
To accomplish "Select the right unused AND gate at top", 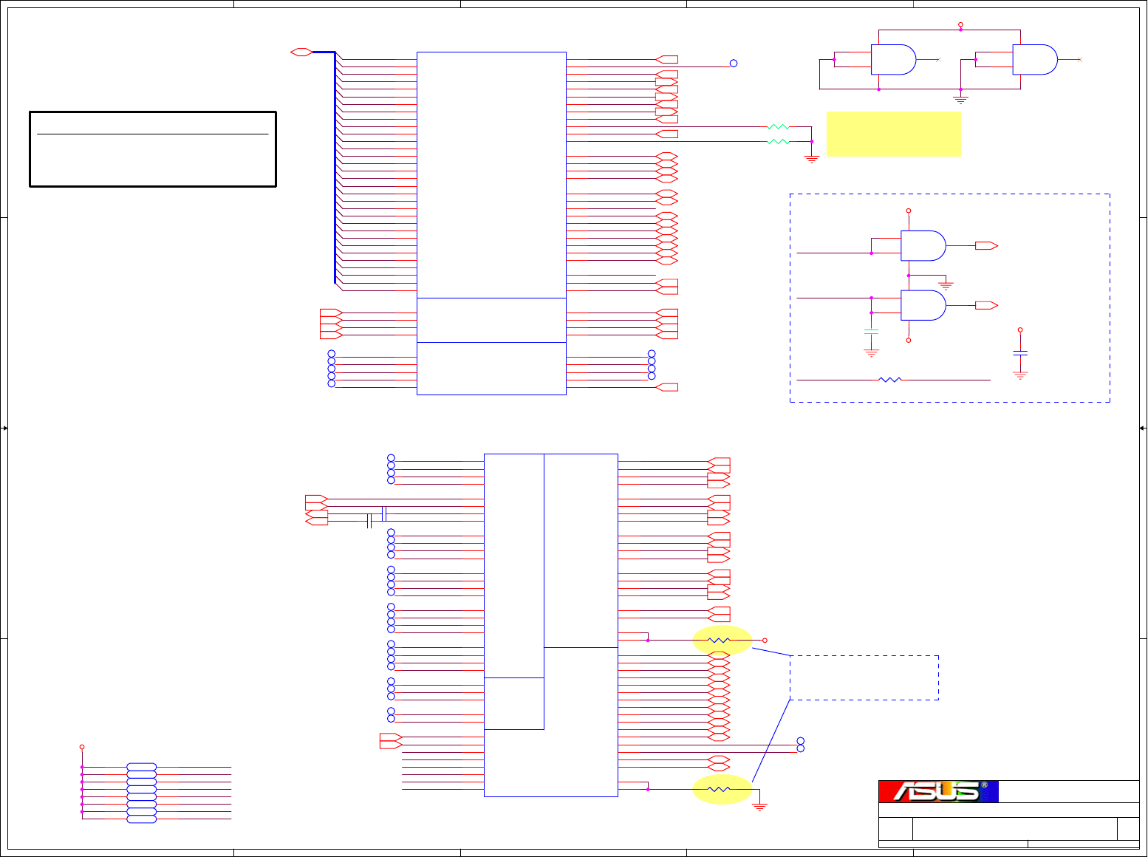I will point(1034,60).
